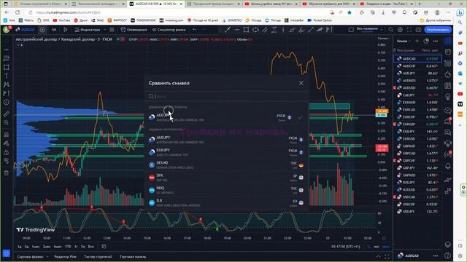Select USDJPY in the watchlist
The image size is (467, 262).
[417, 212]
